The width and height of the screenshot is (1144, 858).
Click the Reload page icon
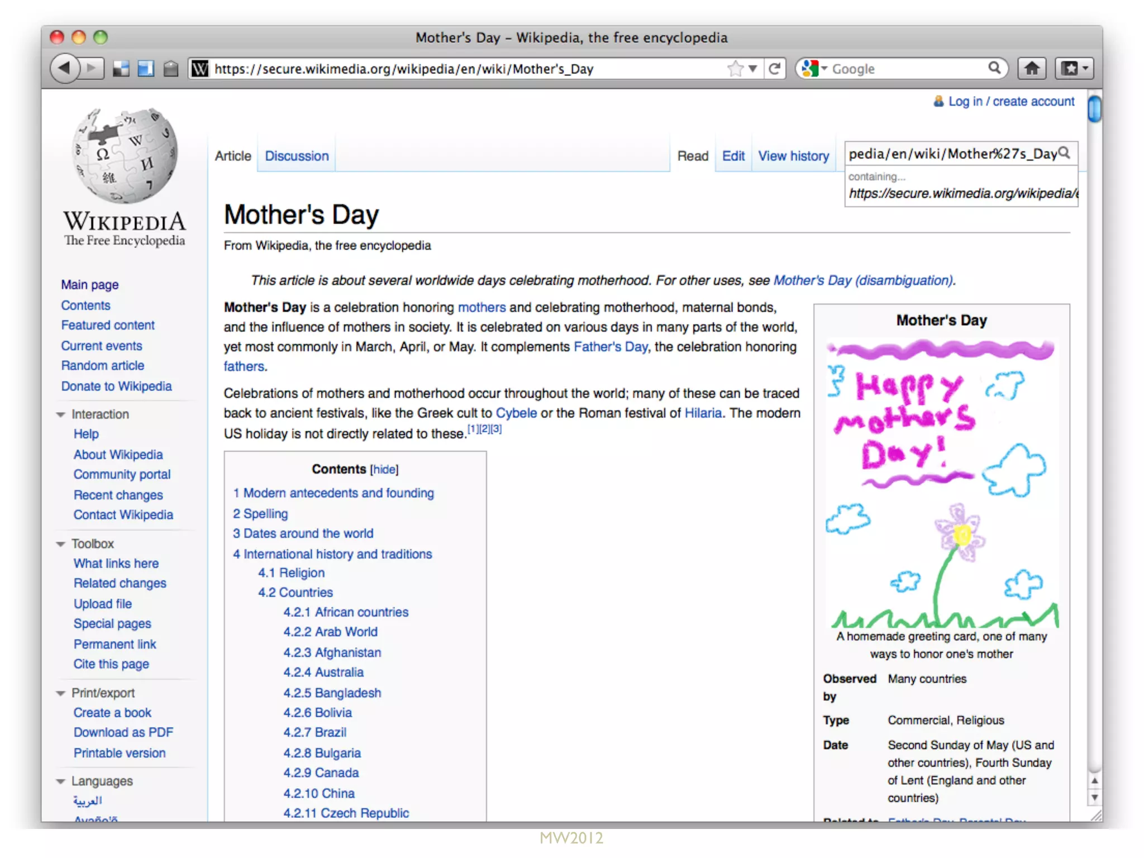(x=774, y=69)
